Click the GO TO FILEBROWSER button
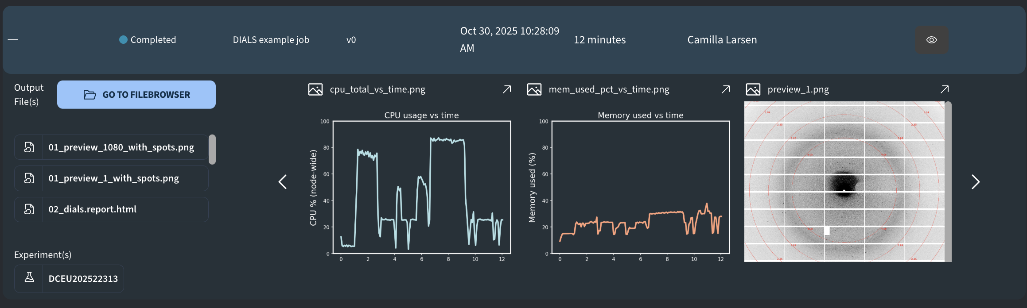This screenshot has width=1027, height=308. [136, 95]
